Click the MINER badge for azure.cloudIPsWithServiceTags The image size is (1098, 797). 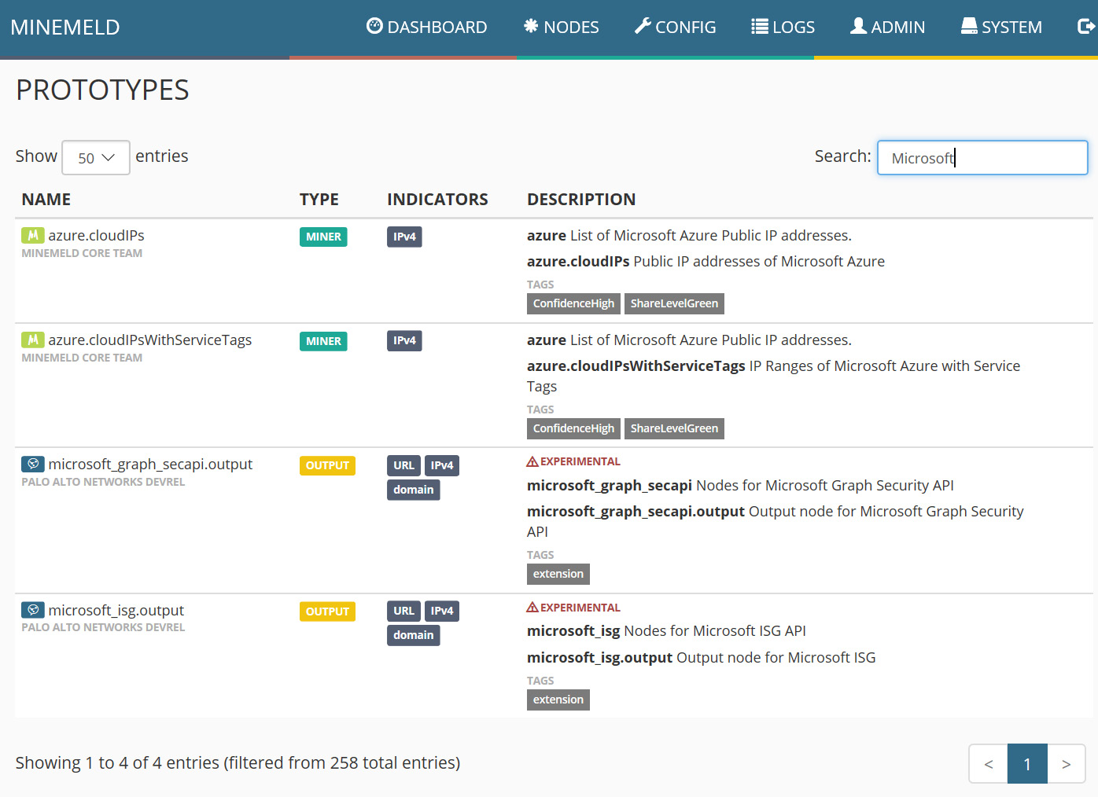pyautogui.click(x=323, y=341)
